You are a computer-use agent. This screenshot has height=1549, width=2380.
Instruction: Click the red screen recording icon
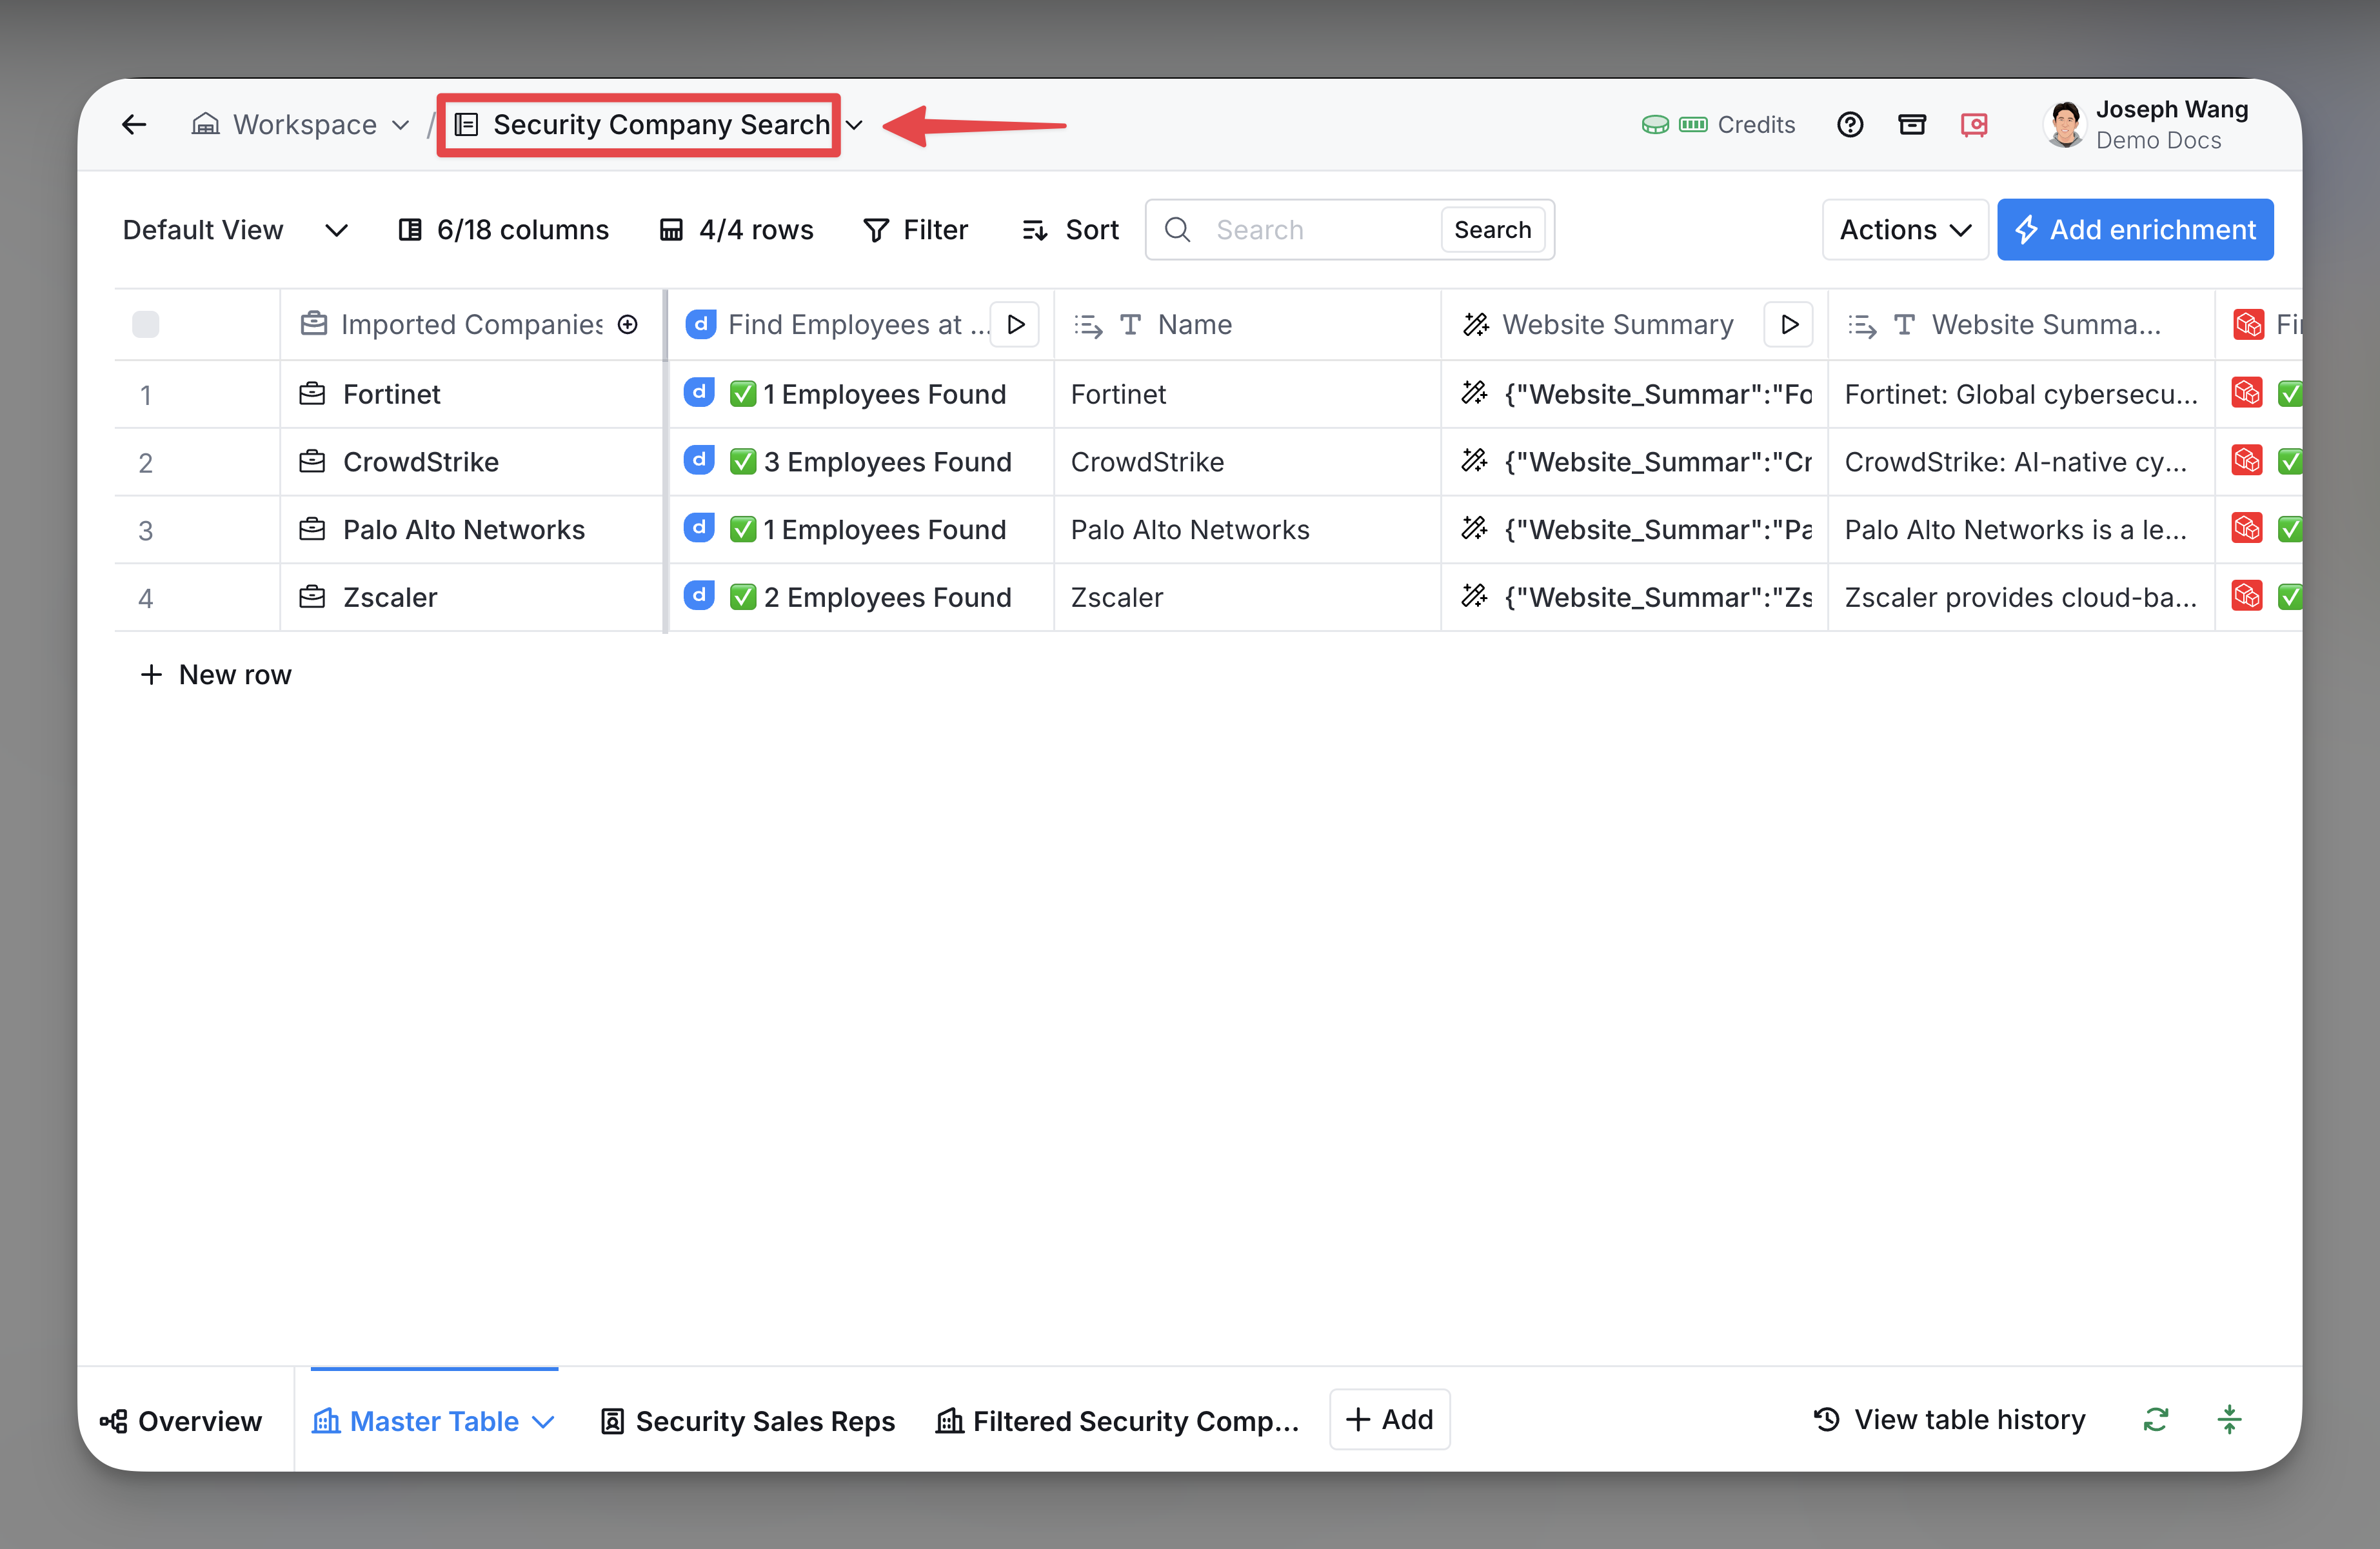[1974, 125]
